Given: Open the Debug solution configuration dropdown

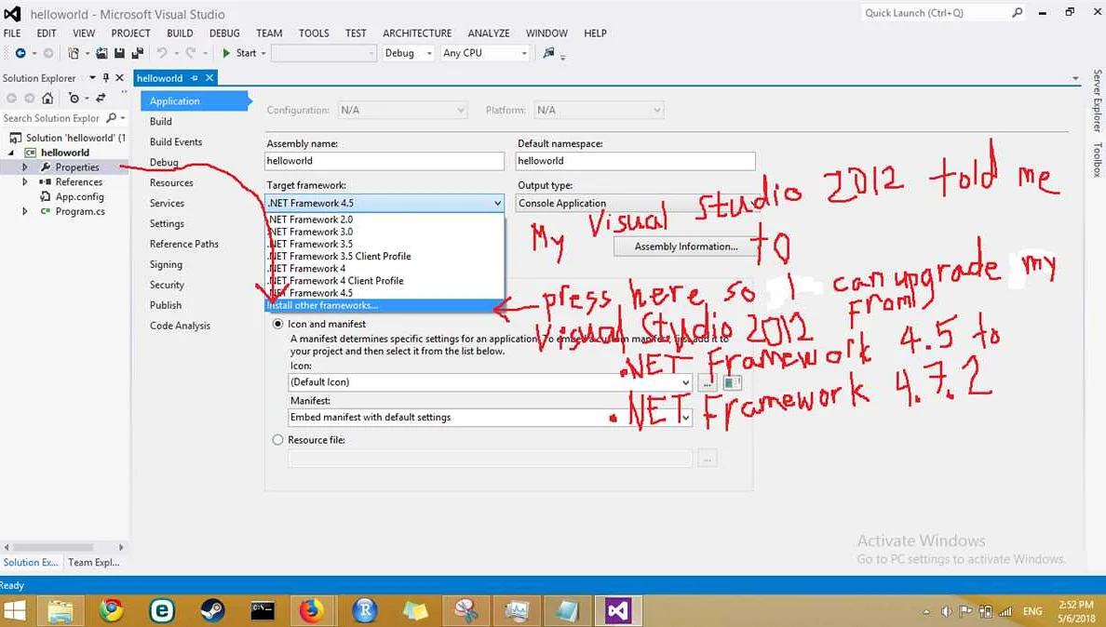Looking at the screenshot, I should click(x=408, y=53).
